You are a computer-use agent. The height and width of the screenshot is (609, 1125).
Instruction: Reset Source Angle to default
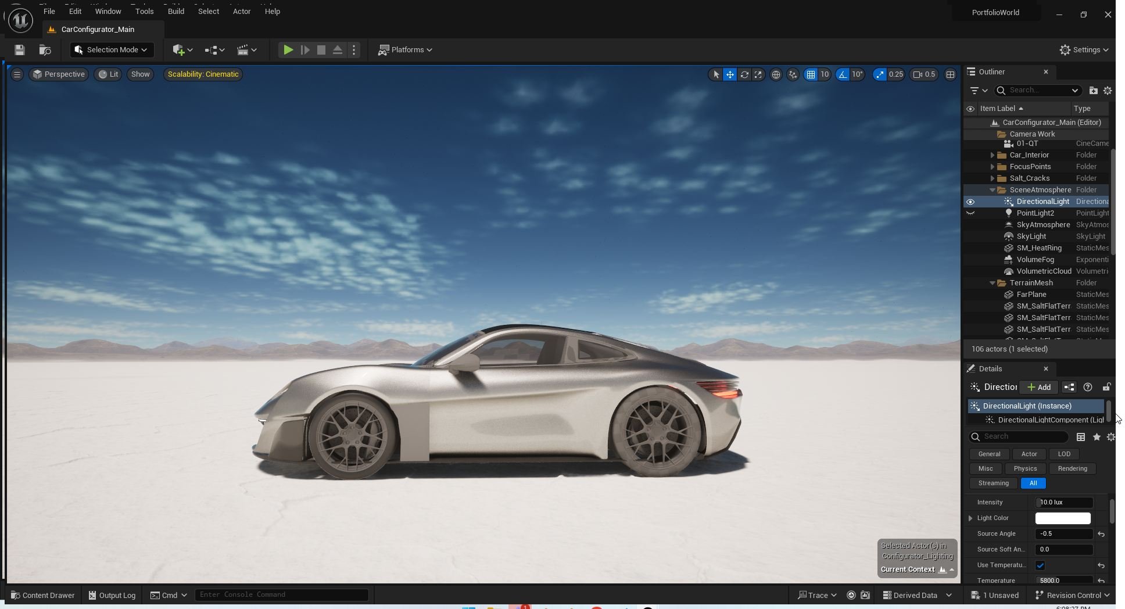pyautogui.click(x=1101, y=534)
